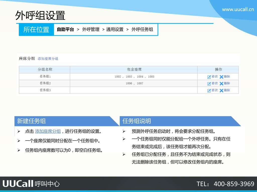Click the edit icon for 任务组2
This screenshot has height=192, width=257.
coord(209,83)
